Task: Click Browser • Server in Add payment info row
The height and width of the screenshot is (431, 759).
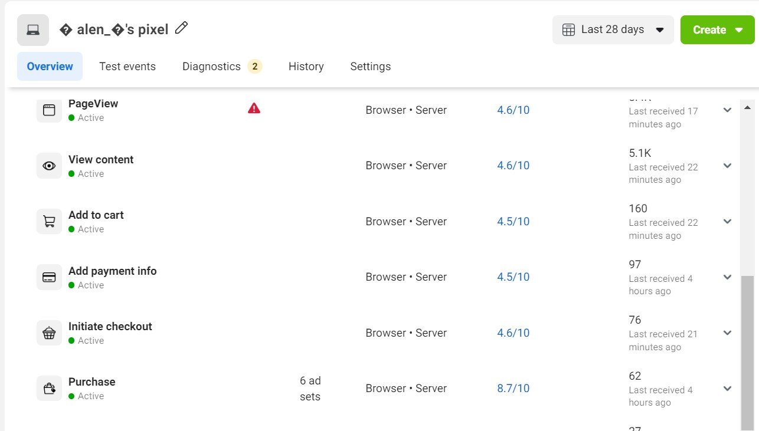Action: click(x=406, y=277)
